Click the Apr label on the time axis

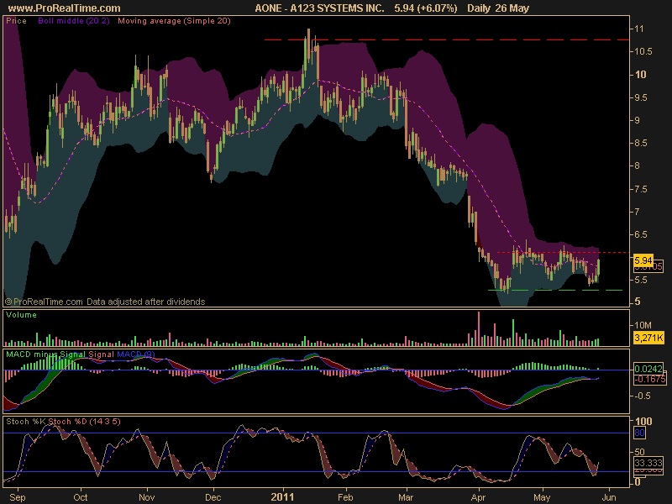tap(478, 497)
